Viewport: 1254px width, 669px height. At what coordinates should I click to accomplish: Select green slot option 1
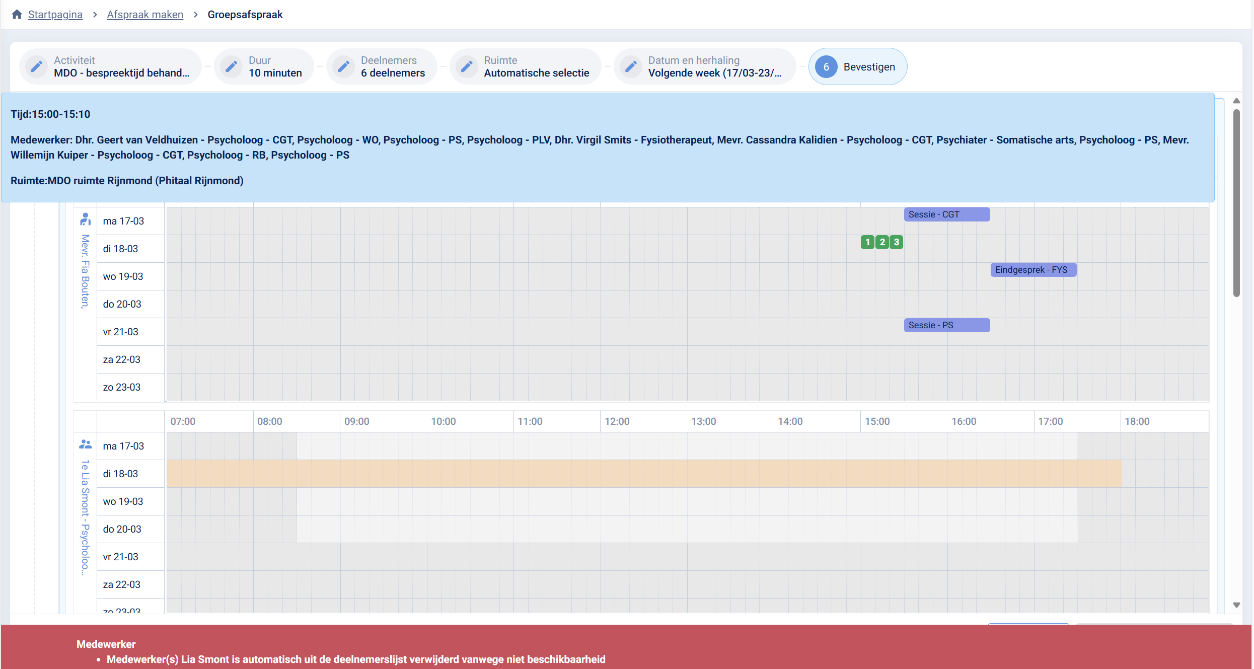pos(867,242)
